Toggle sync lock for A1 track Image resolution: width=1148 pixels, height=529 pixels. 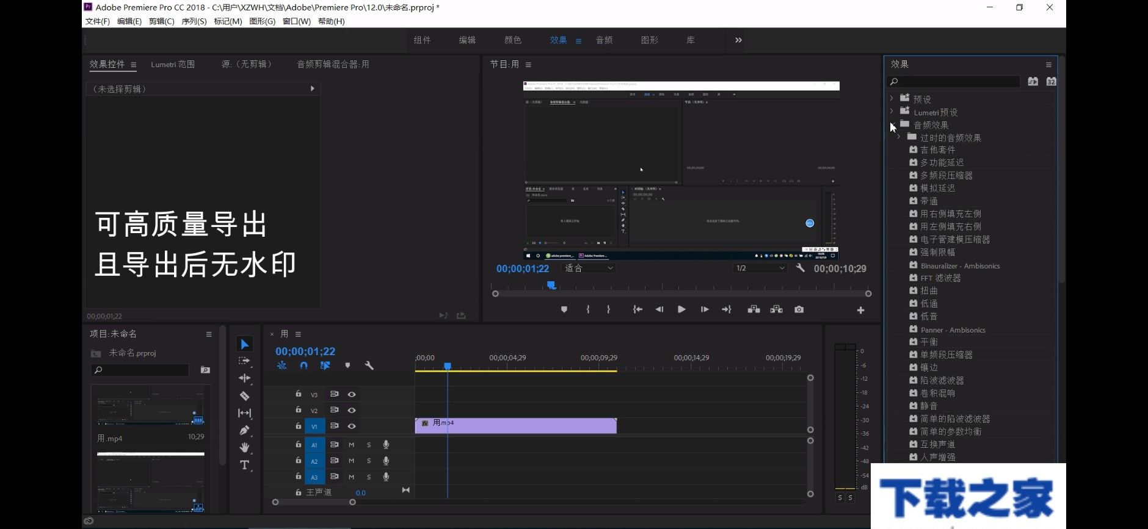[x=334, y=445]
